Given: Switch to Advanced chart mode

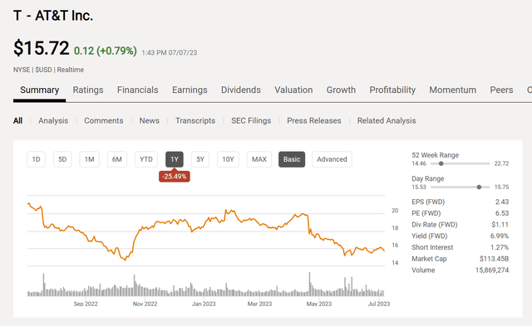Looking at the screenshot, I should 332,159.
